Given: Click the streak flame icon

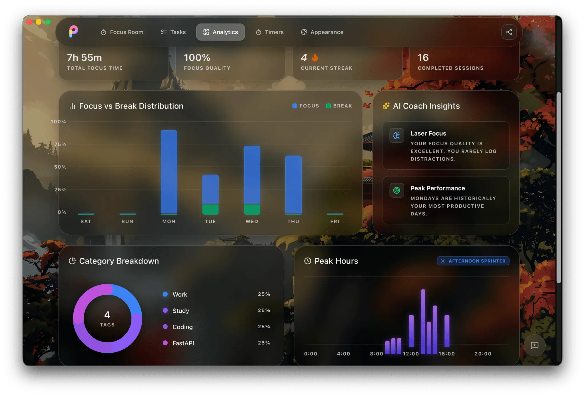Looking at the screenshot, I should 315,58.
